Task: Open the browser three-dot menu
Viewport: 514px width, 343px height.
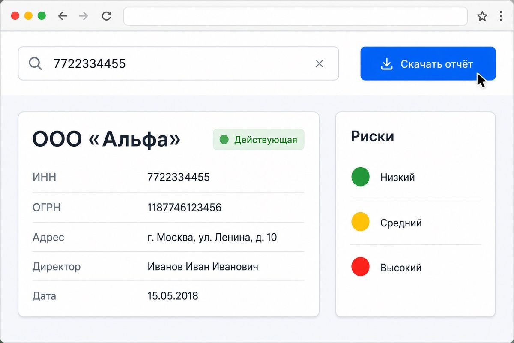Action: click(x=501, y=16)
